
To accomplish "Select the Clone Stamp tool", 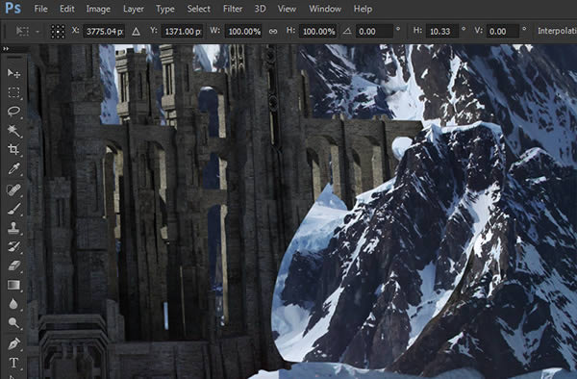I will (x=13, y=228).
